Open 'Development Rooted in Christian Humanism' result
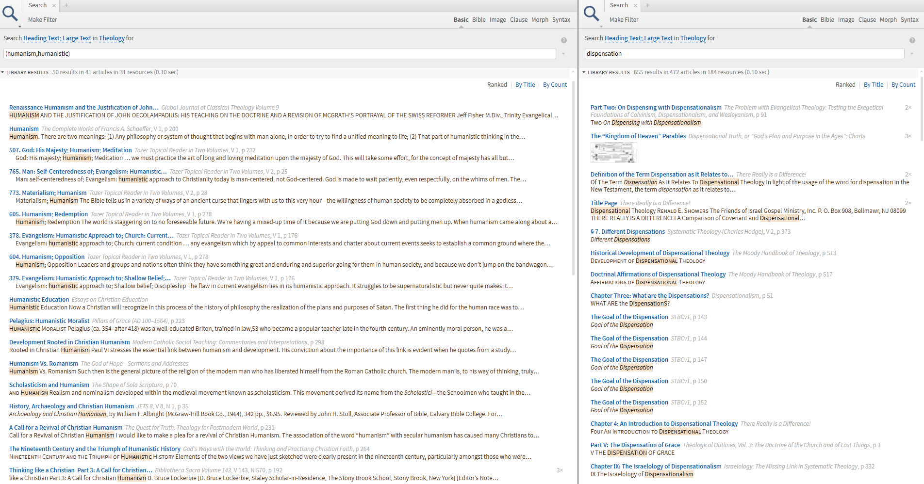 point(69,342)
